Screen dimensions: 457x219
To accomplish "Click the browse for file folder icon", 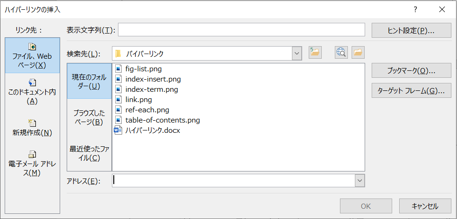I will click(x=358, y=53).
